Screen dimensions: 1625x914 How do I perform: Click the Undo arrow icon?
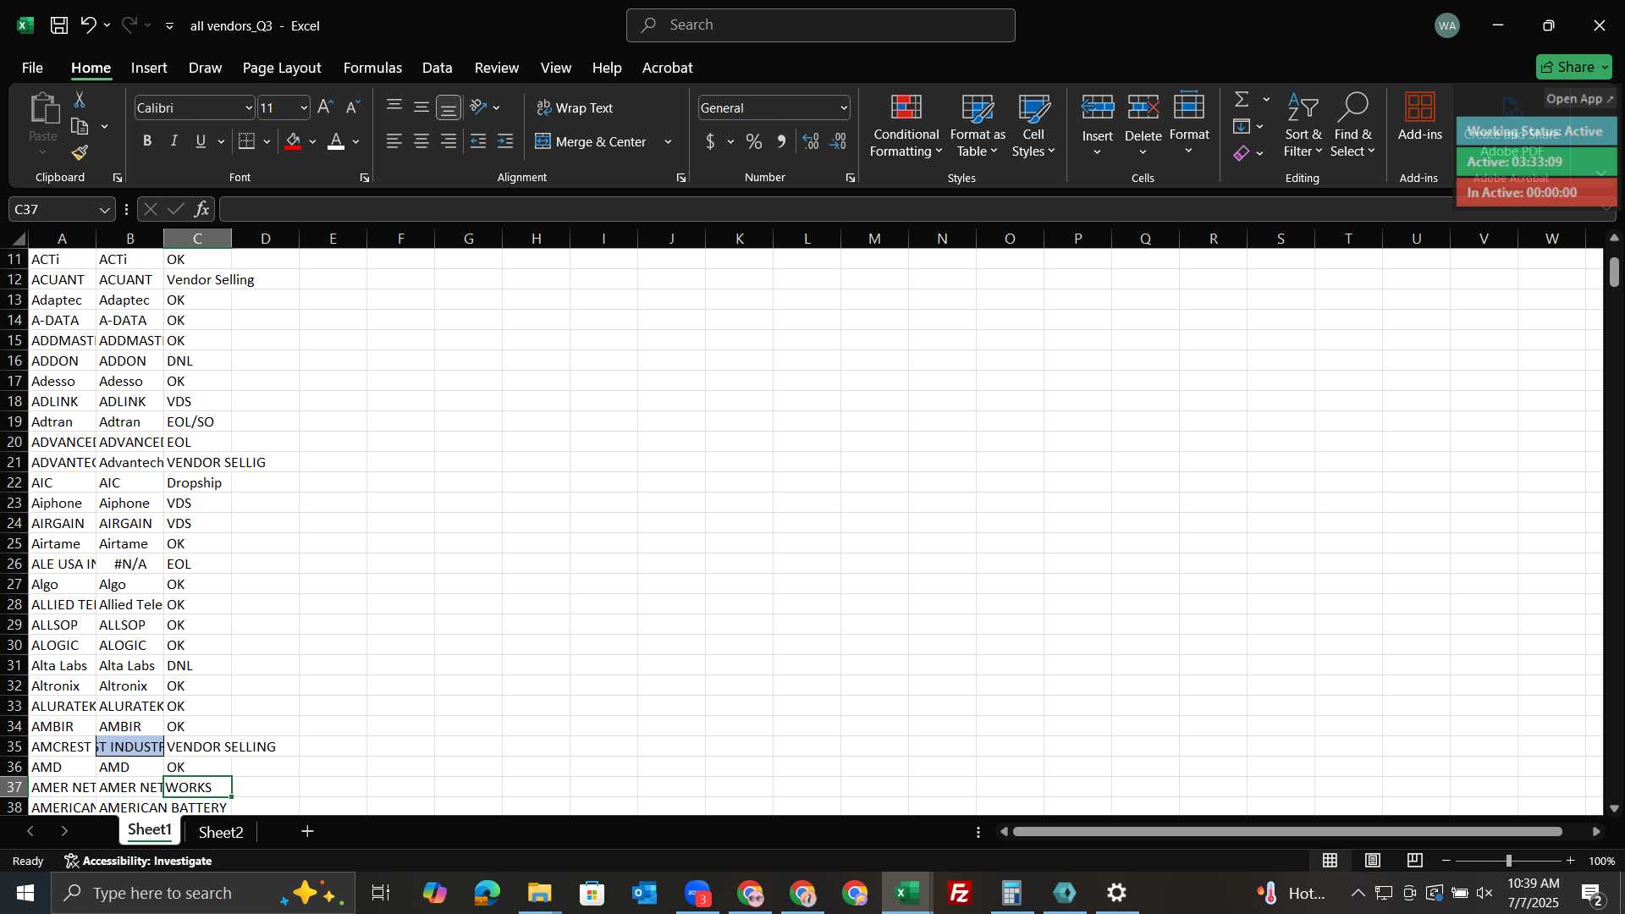click(88, 25)
